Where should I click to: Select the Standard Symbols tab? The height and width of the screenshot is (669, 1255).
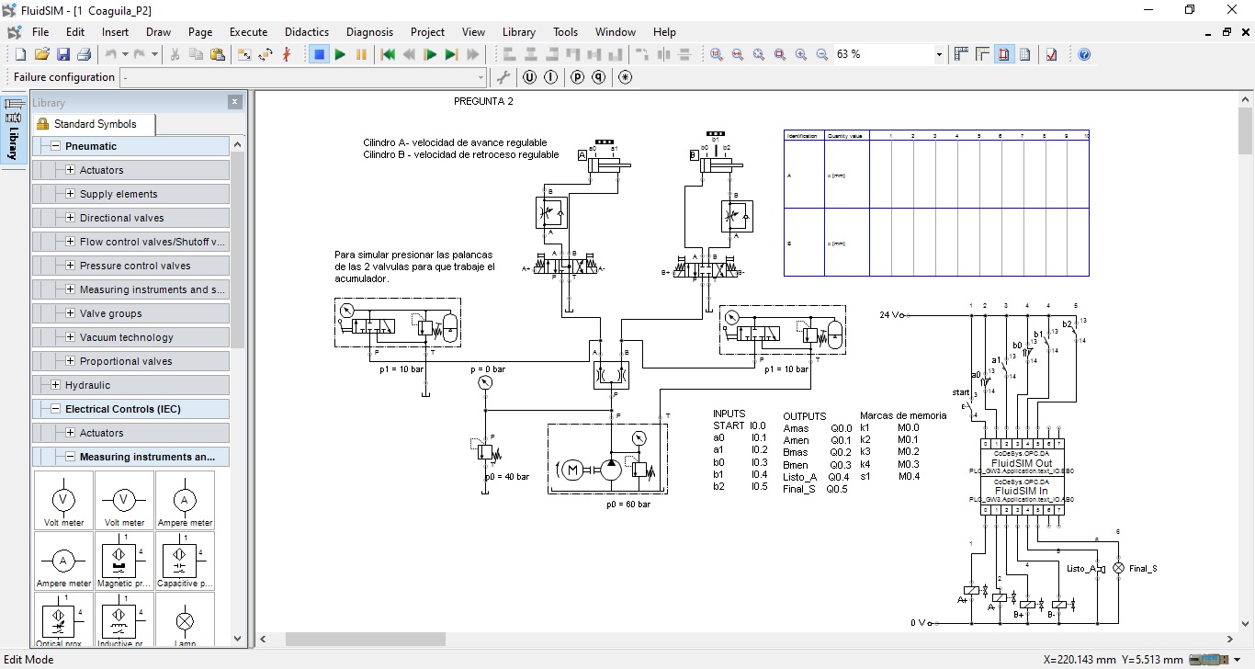pos(94,124)
